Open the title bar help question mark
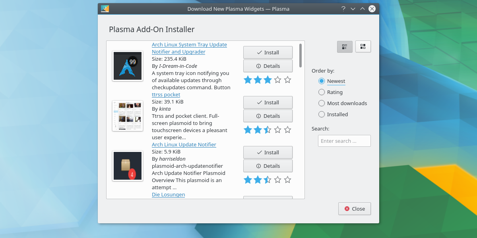 click(x=343, y=9)
